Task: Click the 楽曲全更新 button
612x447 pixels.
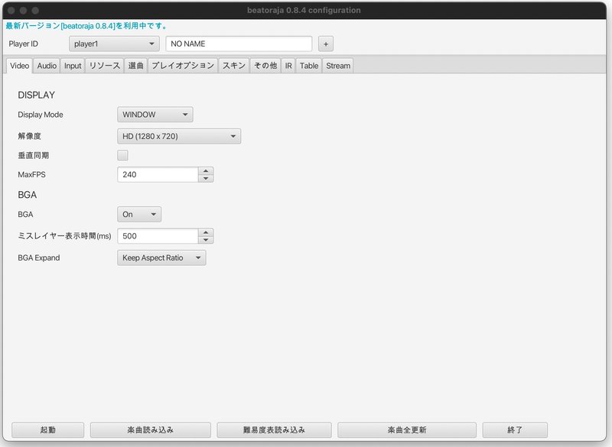Action: point(407,430)
